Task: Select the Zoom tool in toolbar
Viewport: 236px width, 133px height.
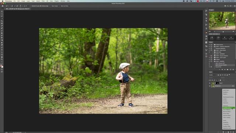Action: point(2,59)
